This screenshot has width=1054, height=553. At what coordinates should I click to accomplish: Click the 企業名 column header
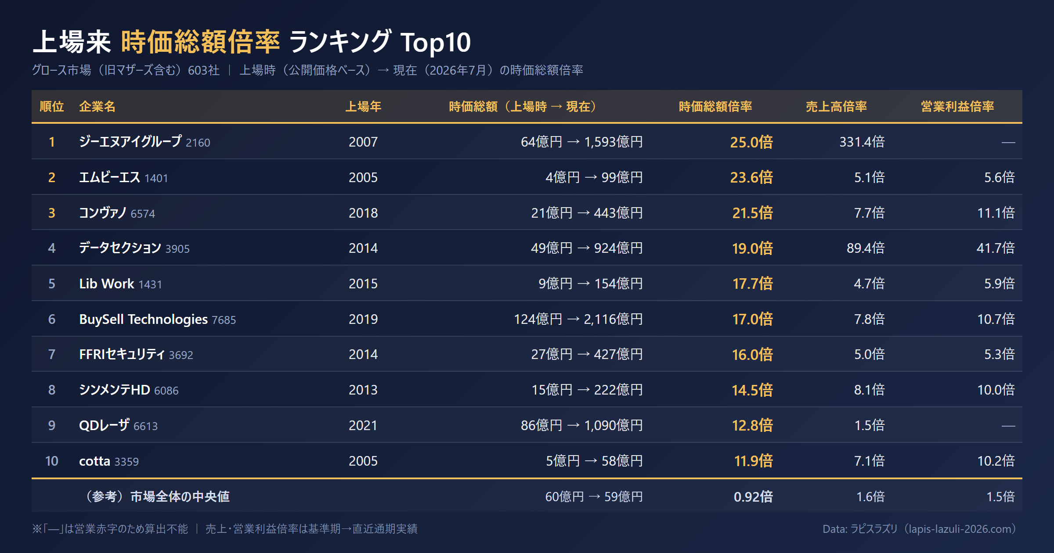click(x=97, y=107)
